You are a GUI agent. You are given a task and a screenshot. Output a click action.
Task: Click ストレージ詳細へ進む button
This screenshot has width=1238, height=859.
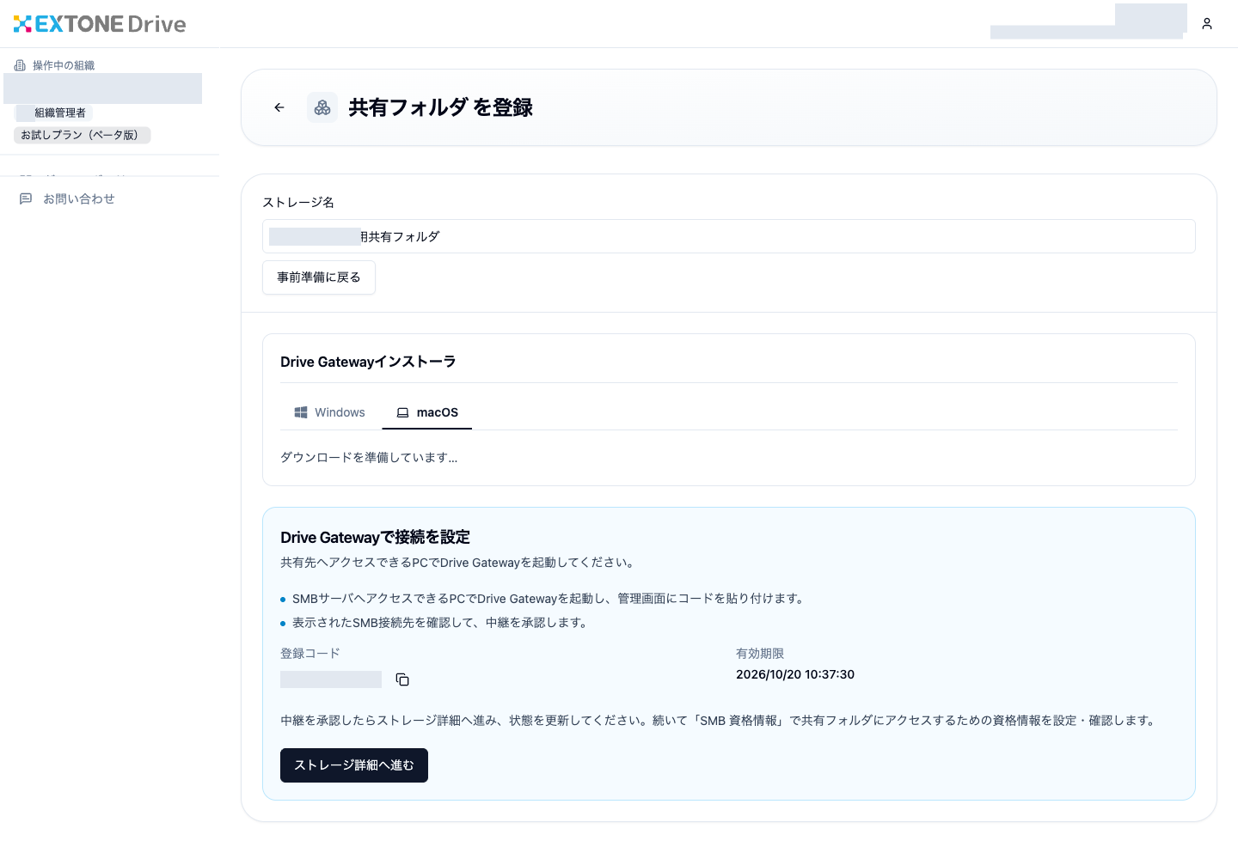354,765
